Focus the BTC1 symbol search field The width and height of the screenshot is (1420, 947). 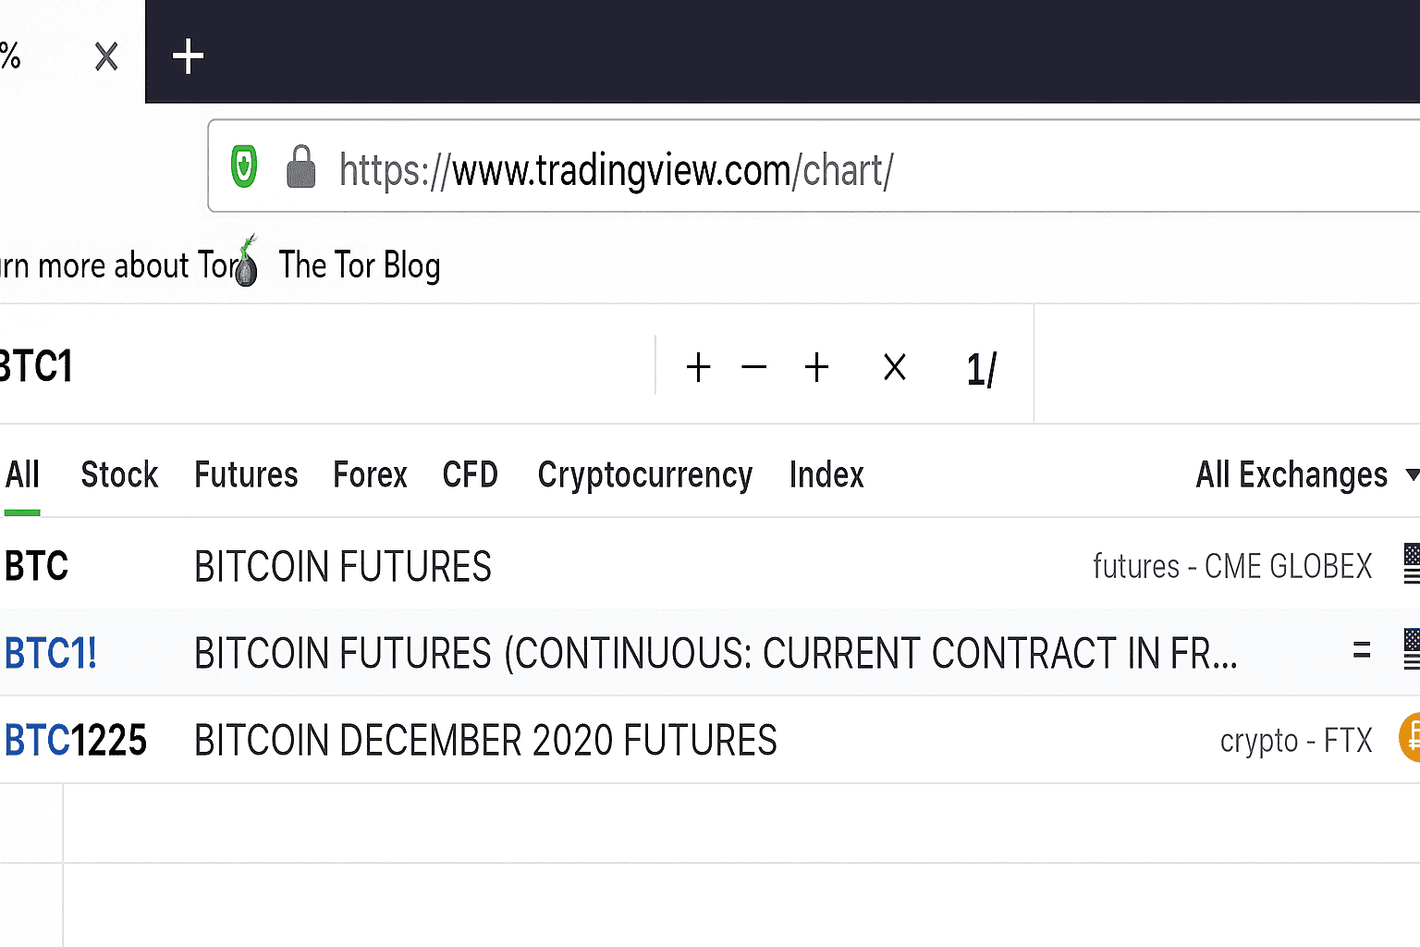[324, 366]
